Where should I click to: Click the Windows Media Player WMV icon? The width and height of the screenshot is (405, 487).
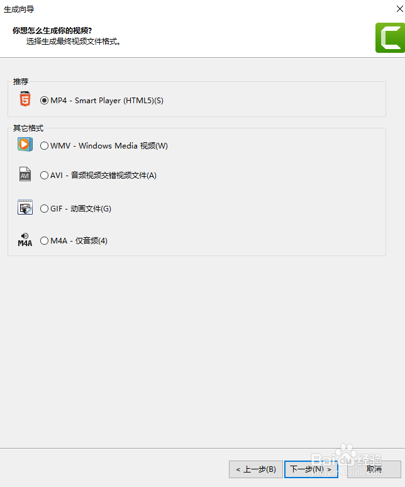[25, 145]
